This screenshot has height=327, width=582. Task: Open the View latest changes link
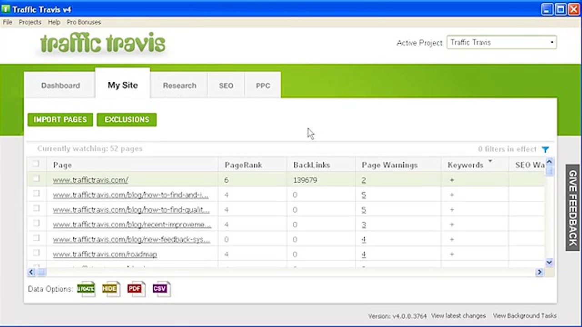[x=458, y=316]
